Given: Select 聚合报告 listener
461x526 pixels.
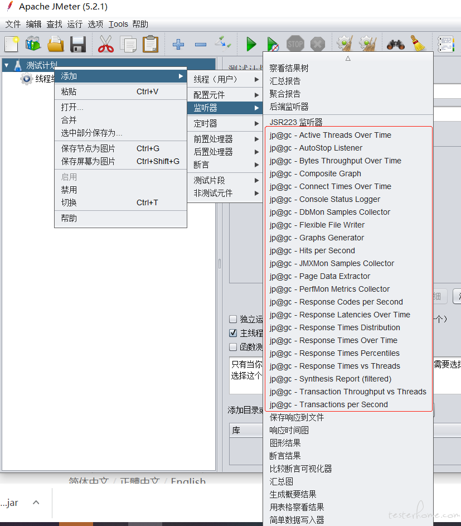Looking at the screenshot, I should [348, 94].
